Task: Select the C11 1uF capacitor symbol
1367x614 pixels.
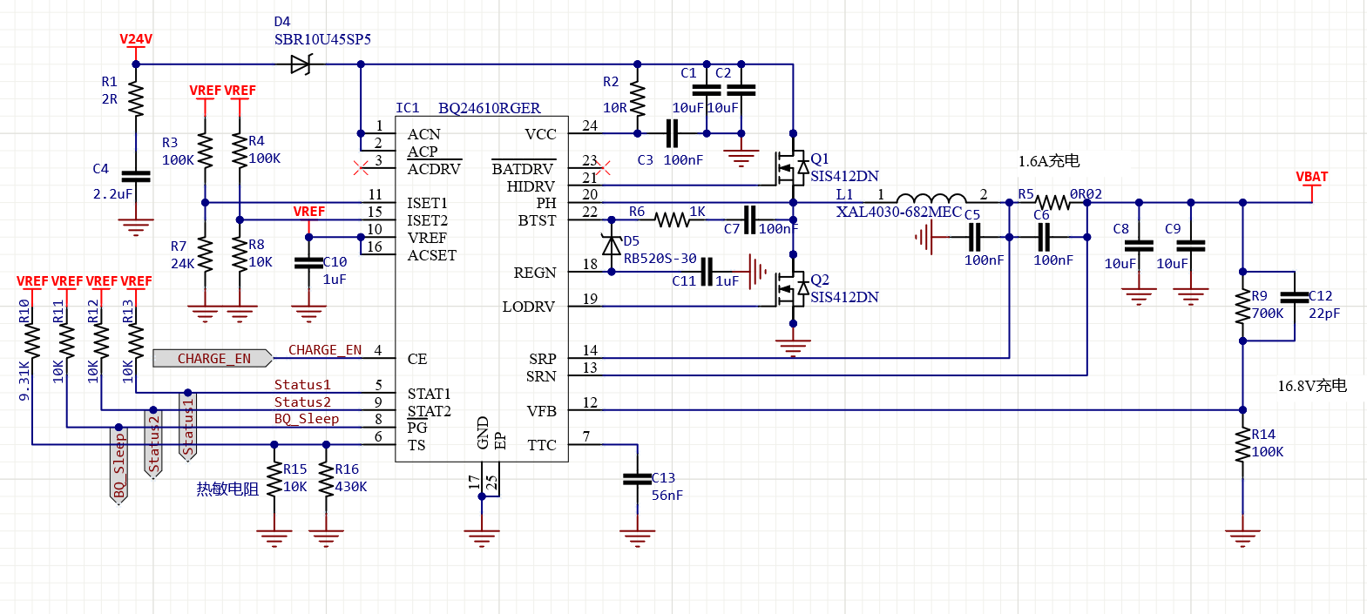Action: coord(707,272)
